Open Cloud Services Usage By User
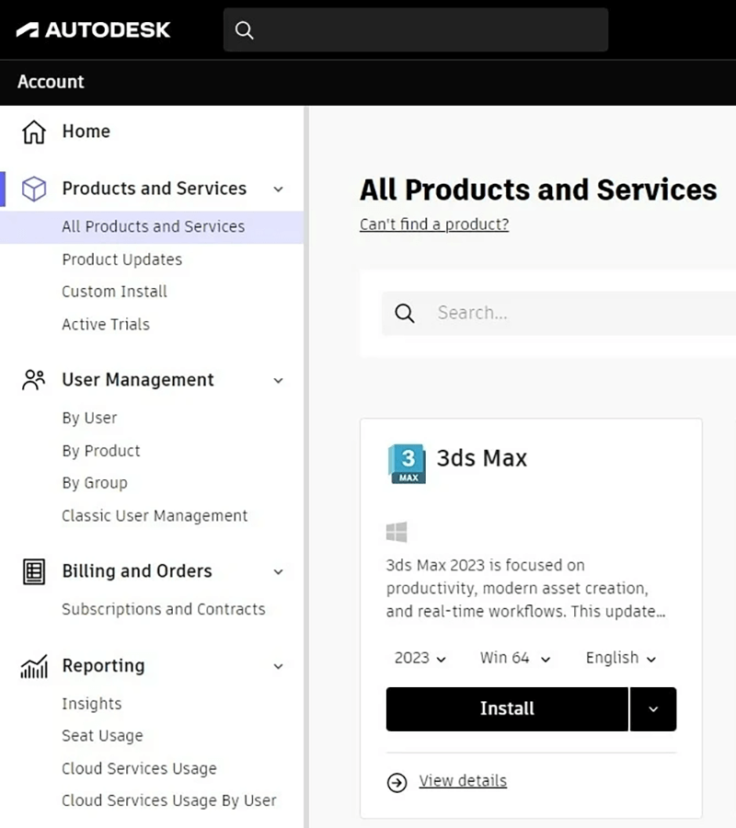This screenshot has height=828, width=736. coord(169,801)
